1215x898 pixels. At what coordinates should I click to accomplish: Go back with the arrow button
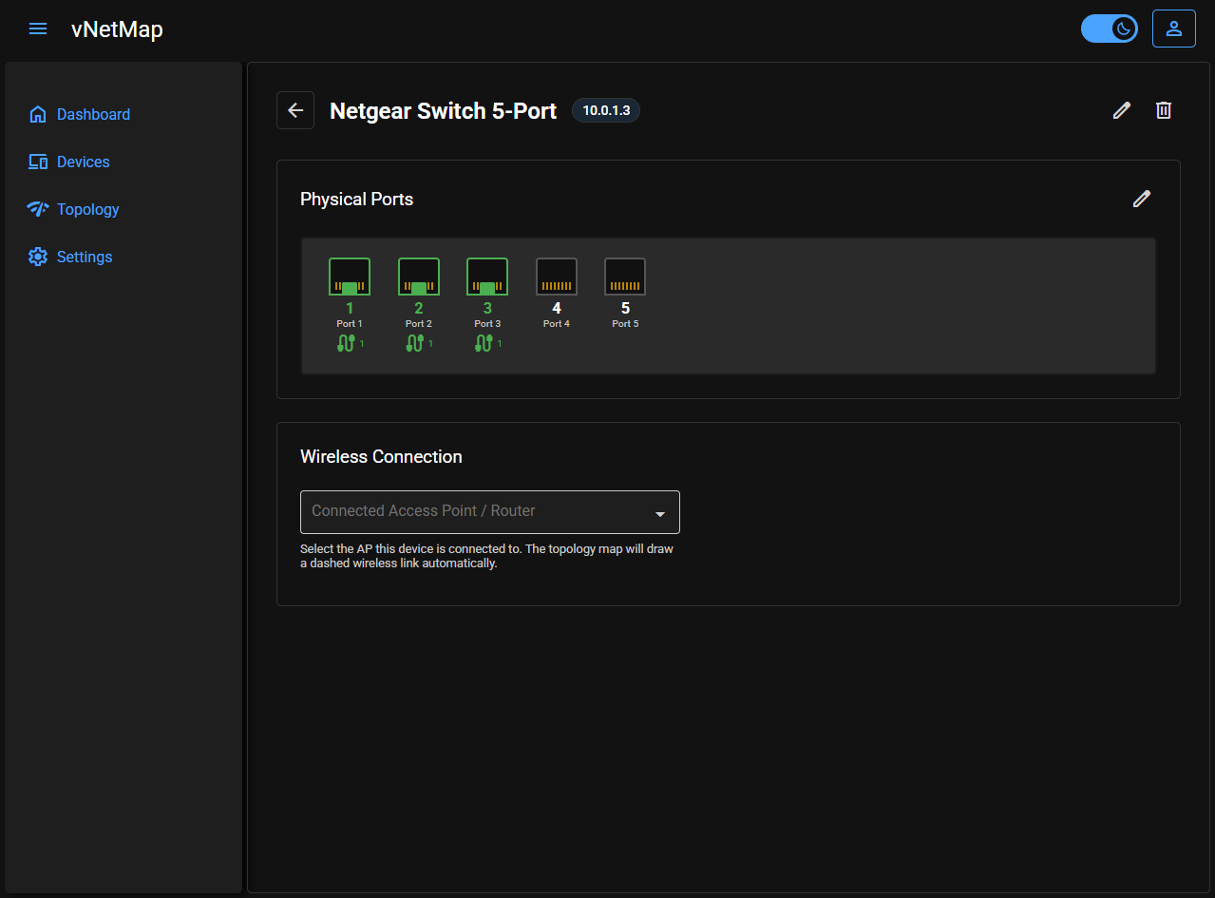(x=295, y=110)
